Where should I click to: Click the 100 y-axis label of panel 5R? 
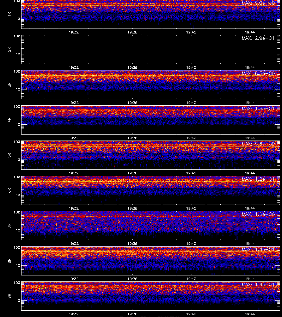click(17, 142)
